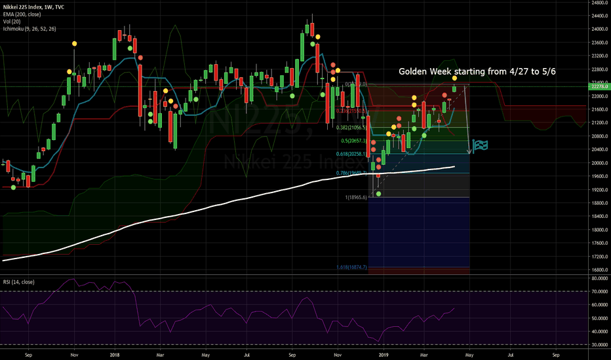Click the 18800.0 price axis label
Viewport: 611px width, 360px height.
[x=599, y=203]
